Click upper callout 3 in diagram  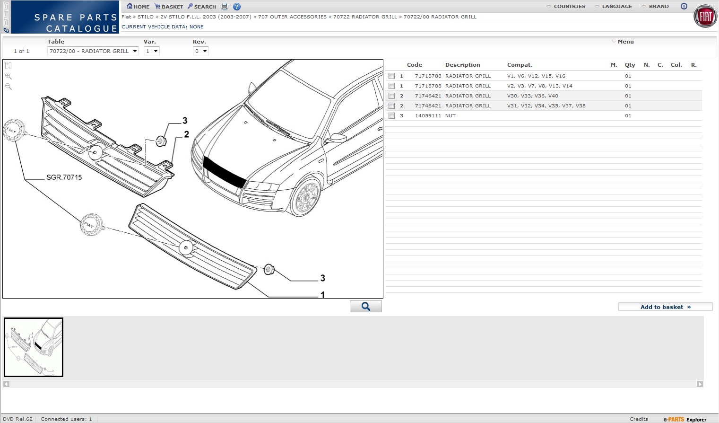185,121
